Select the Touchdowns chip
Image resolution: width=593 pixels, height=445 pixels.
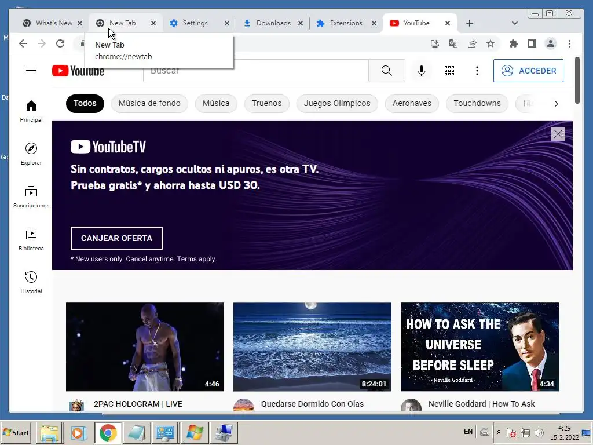tap(477, 103)
